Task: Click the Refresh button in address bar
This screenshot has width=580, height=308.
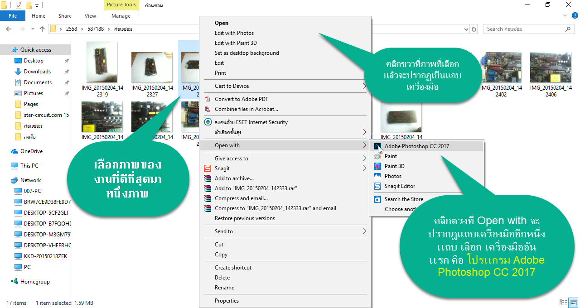Action: pos(474,29)
